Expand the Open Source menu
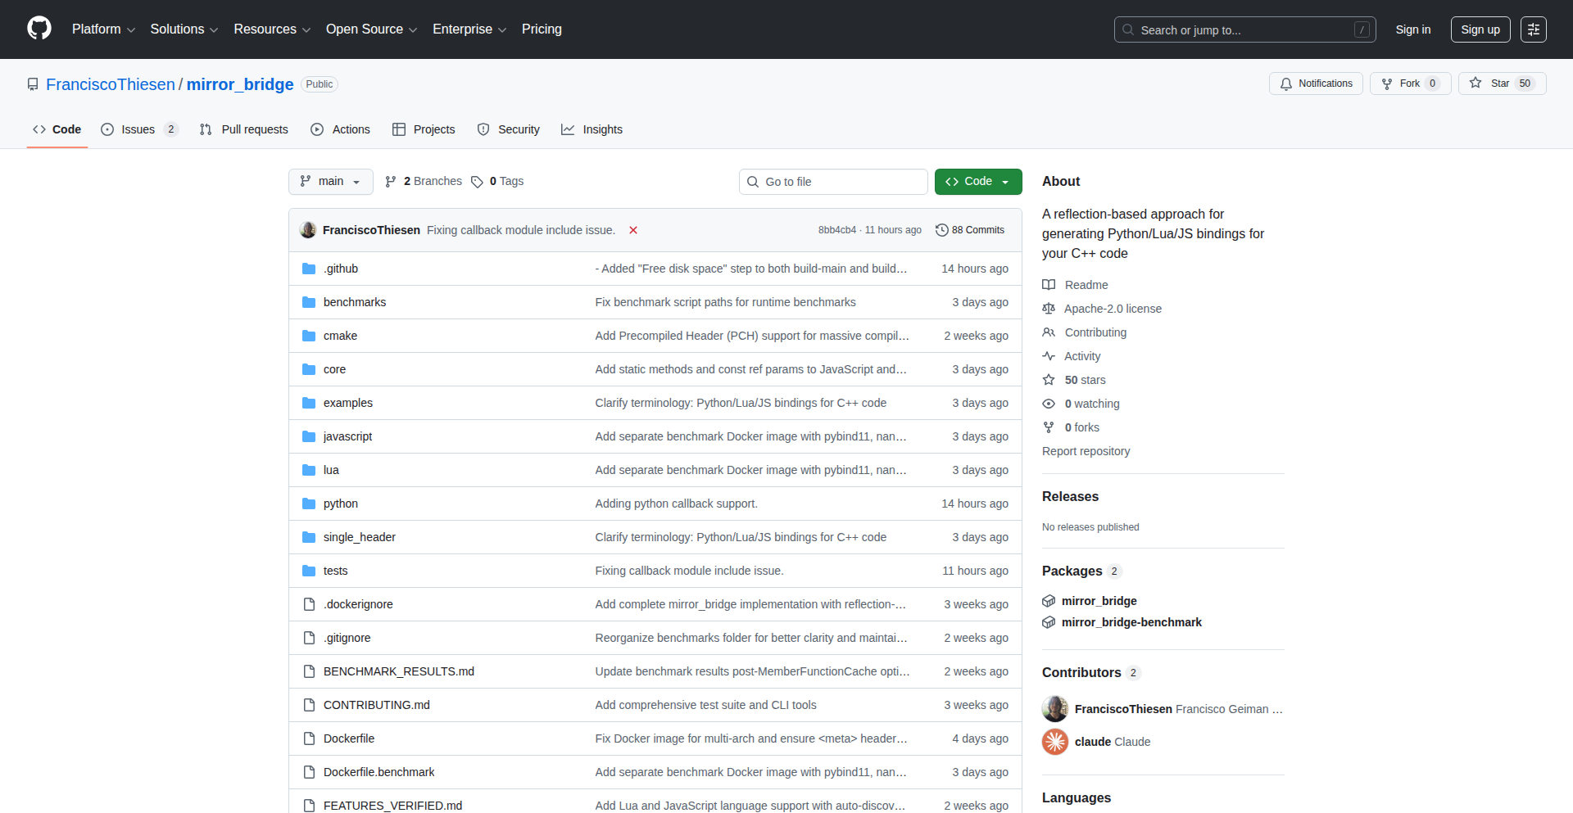Viewport: 1573px width, 813px height. pos(371,29)
